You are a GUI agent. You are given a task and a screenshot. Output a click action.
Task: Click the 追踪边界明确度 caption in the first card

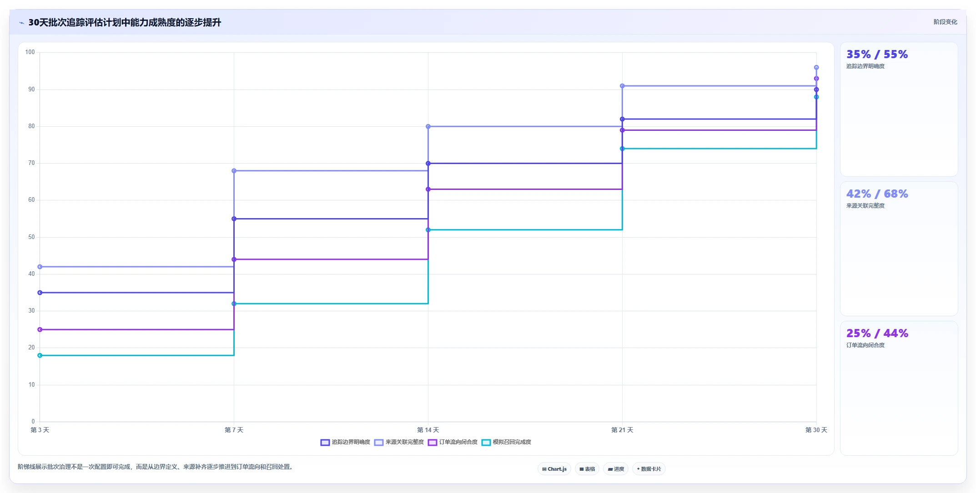(x=865, y=66)
